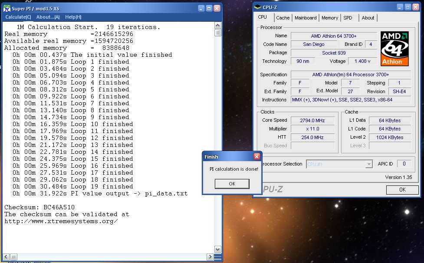The width and height of the screenshot is (424, 263).
Task: Select the CPU tab in CPU-Z
Action: [x=262, y=17]
